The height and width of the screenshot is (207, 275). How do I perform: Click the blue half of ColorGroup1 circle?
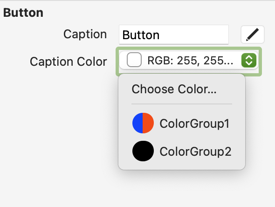tap(137, 123)
